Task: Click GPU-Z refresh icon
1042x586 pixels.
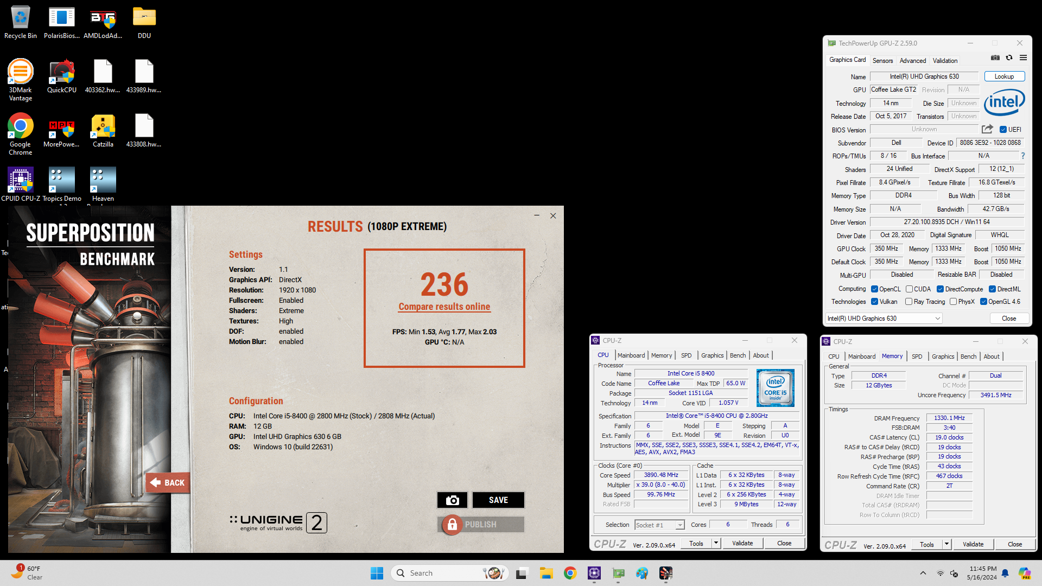Action: pos(1009,58)
